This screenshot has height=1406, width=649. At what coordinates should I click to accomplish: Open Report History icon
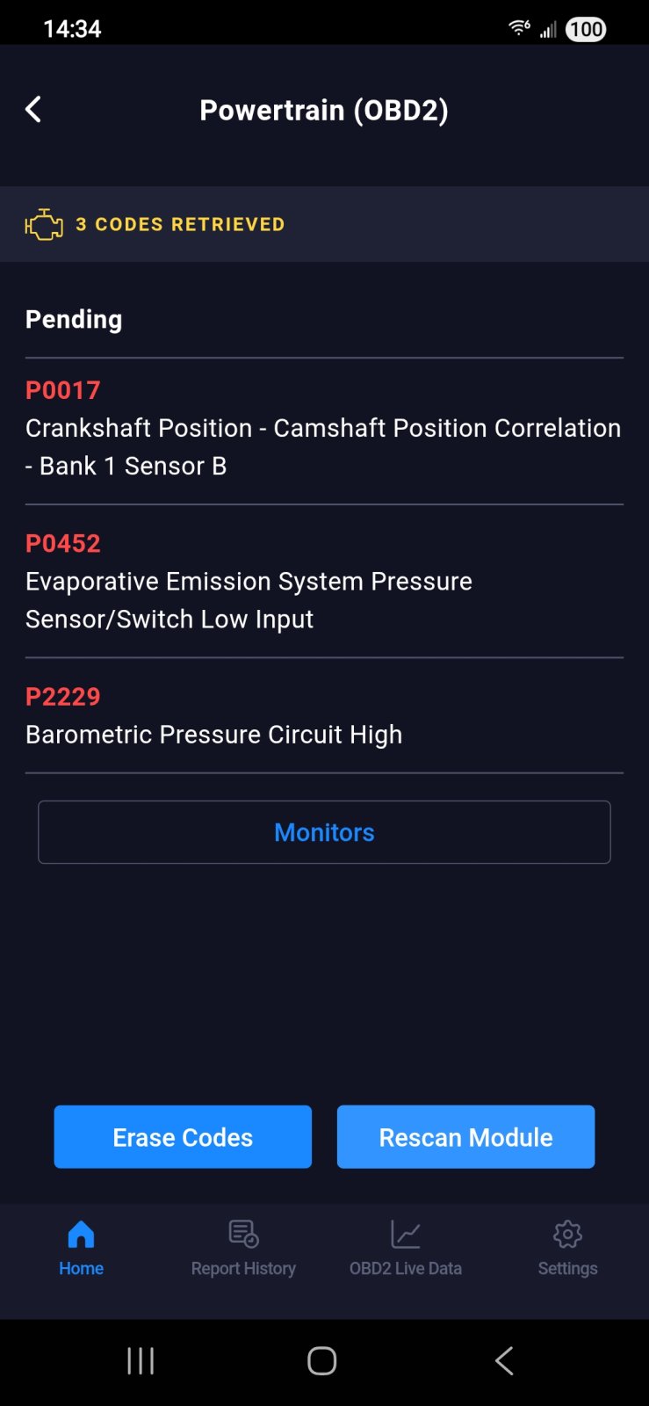tap(243, 1235)
